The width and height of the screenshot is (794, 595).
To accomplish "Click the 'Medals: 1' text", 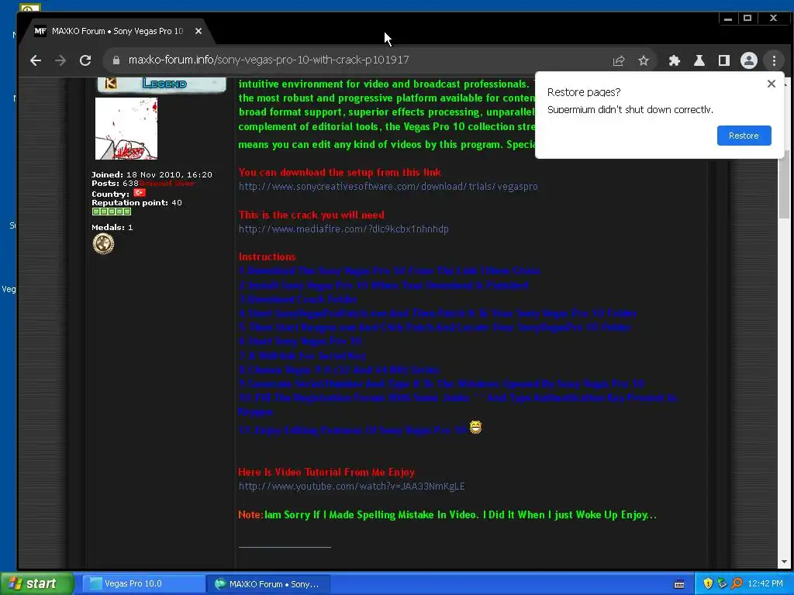I will (112, 227).
